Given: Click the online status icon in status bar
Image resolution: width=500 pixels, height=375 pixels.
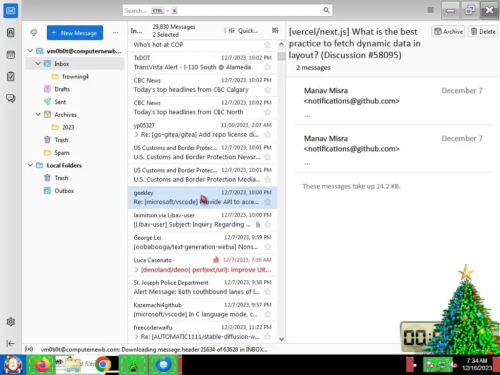Looking at the screenshot, I should point(29,349).
